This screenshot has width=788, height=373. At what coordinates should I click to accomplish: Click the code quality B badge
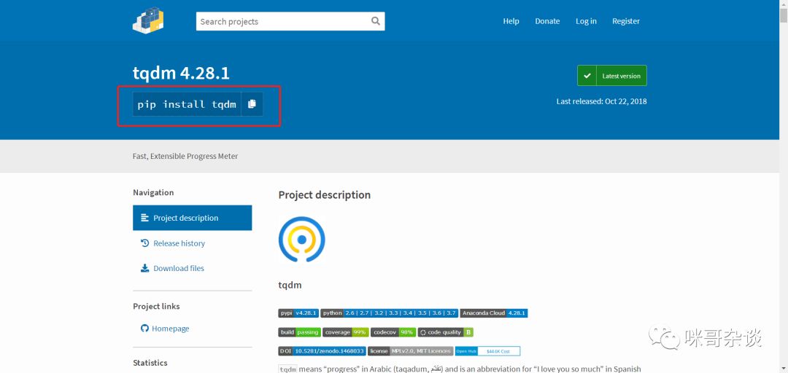pyautogui.click(x=446, y=332)
